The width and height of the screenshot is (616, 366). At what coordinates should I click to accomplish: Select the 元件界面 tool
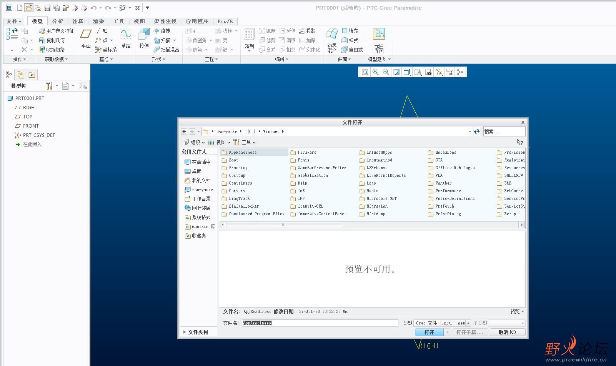[379, 40]
